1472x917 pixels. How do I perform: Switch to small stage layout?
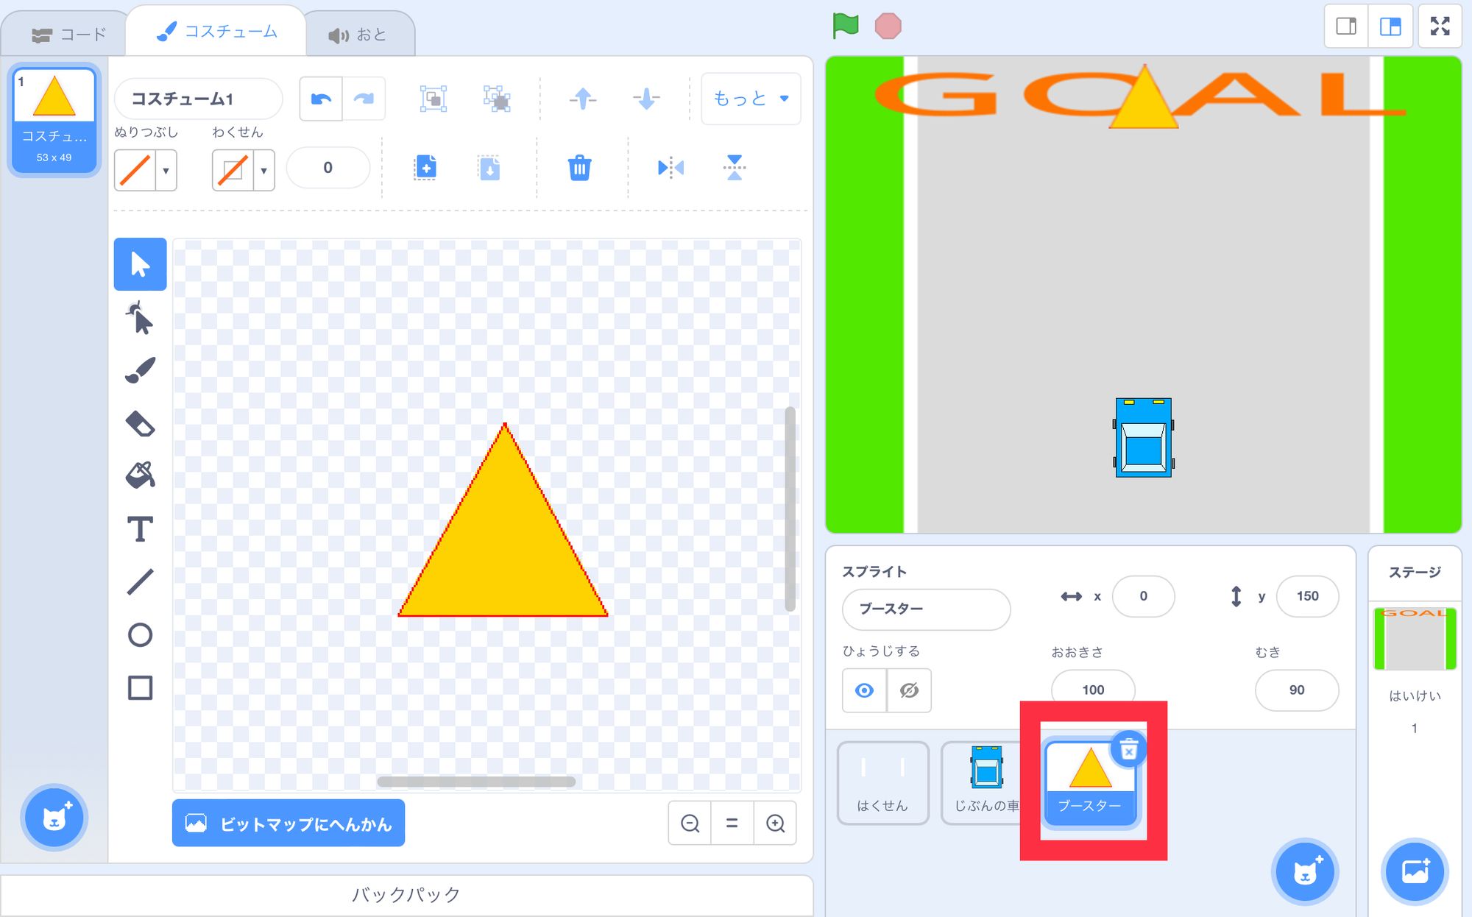[x=1346, y=26]
